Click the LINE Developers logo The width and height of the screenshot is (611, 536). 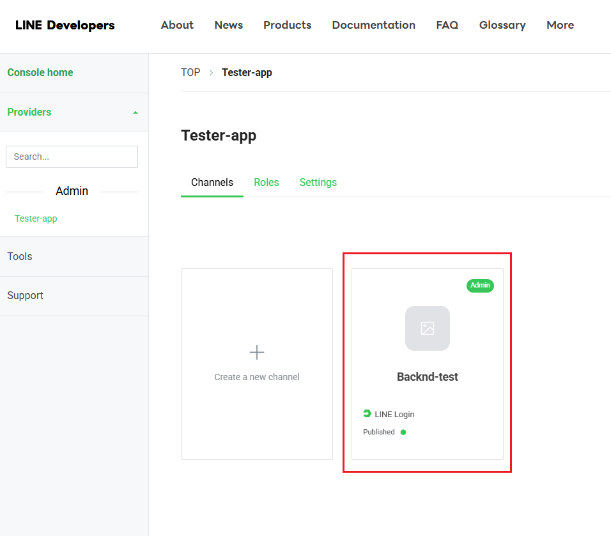pyautogui.click(x=65, y=25)
